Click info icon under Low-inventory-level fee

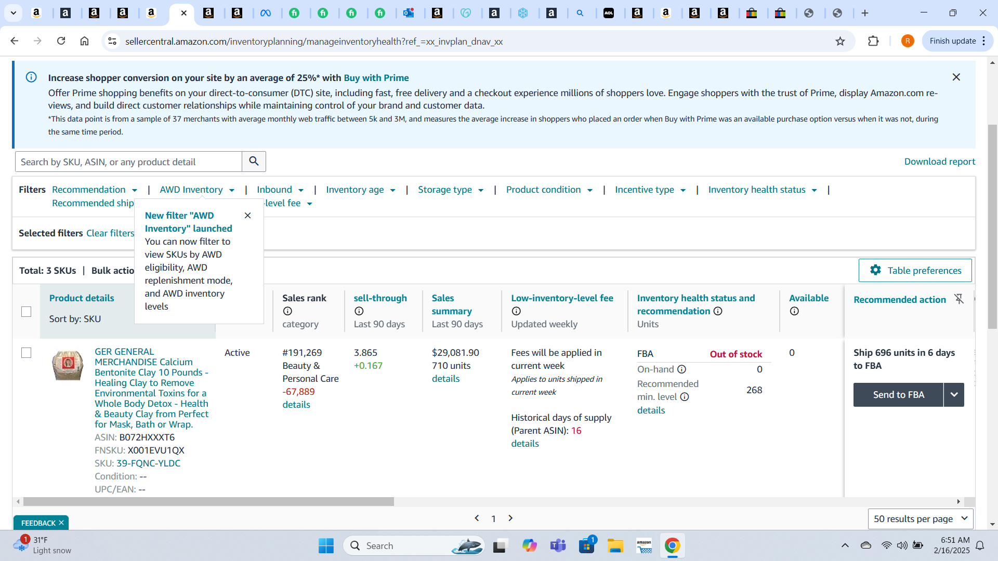[516, 311]
